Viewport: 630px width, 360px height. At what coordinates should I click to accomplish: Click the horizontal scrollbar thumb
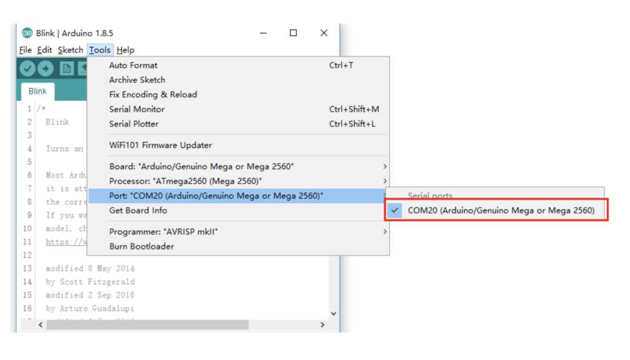[148, 325]
